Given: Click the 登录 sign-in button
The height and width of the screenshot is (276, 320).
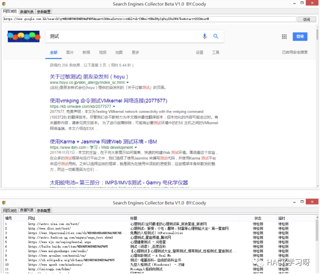Looking at the screenshot, I should tap(300, 36).
